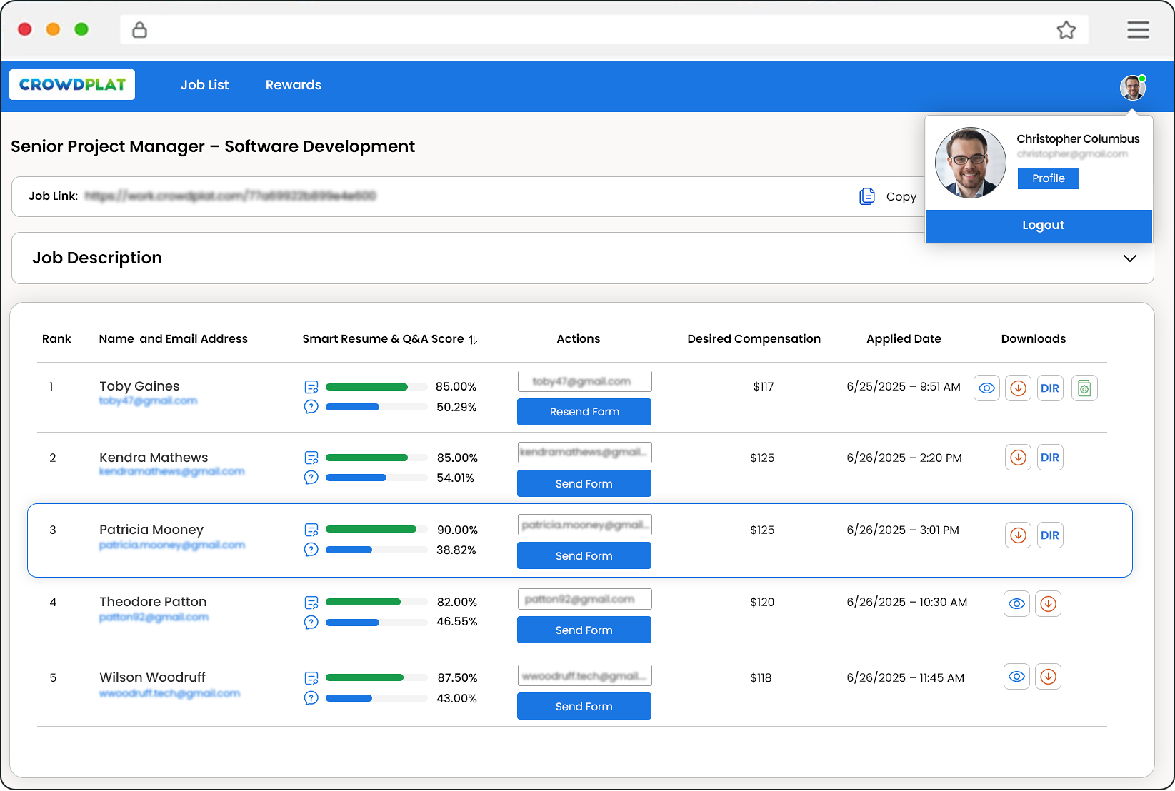Switch to the Job List tab

[205, 85]
